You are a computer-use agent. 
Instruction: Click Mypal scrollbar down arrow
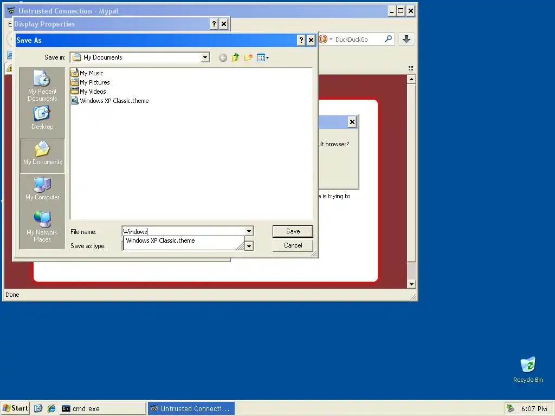coord(411,284)
